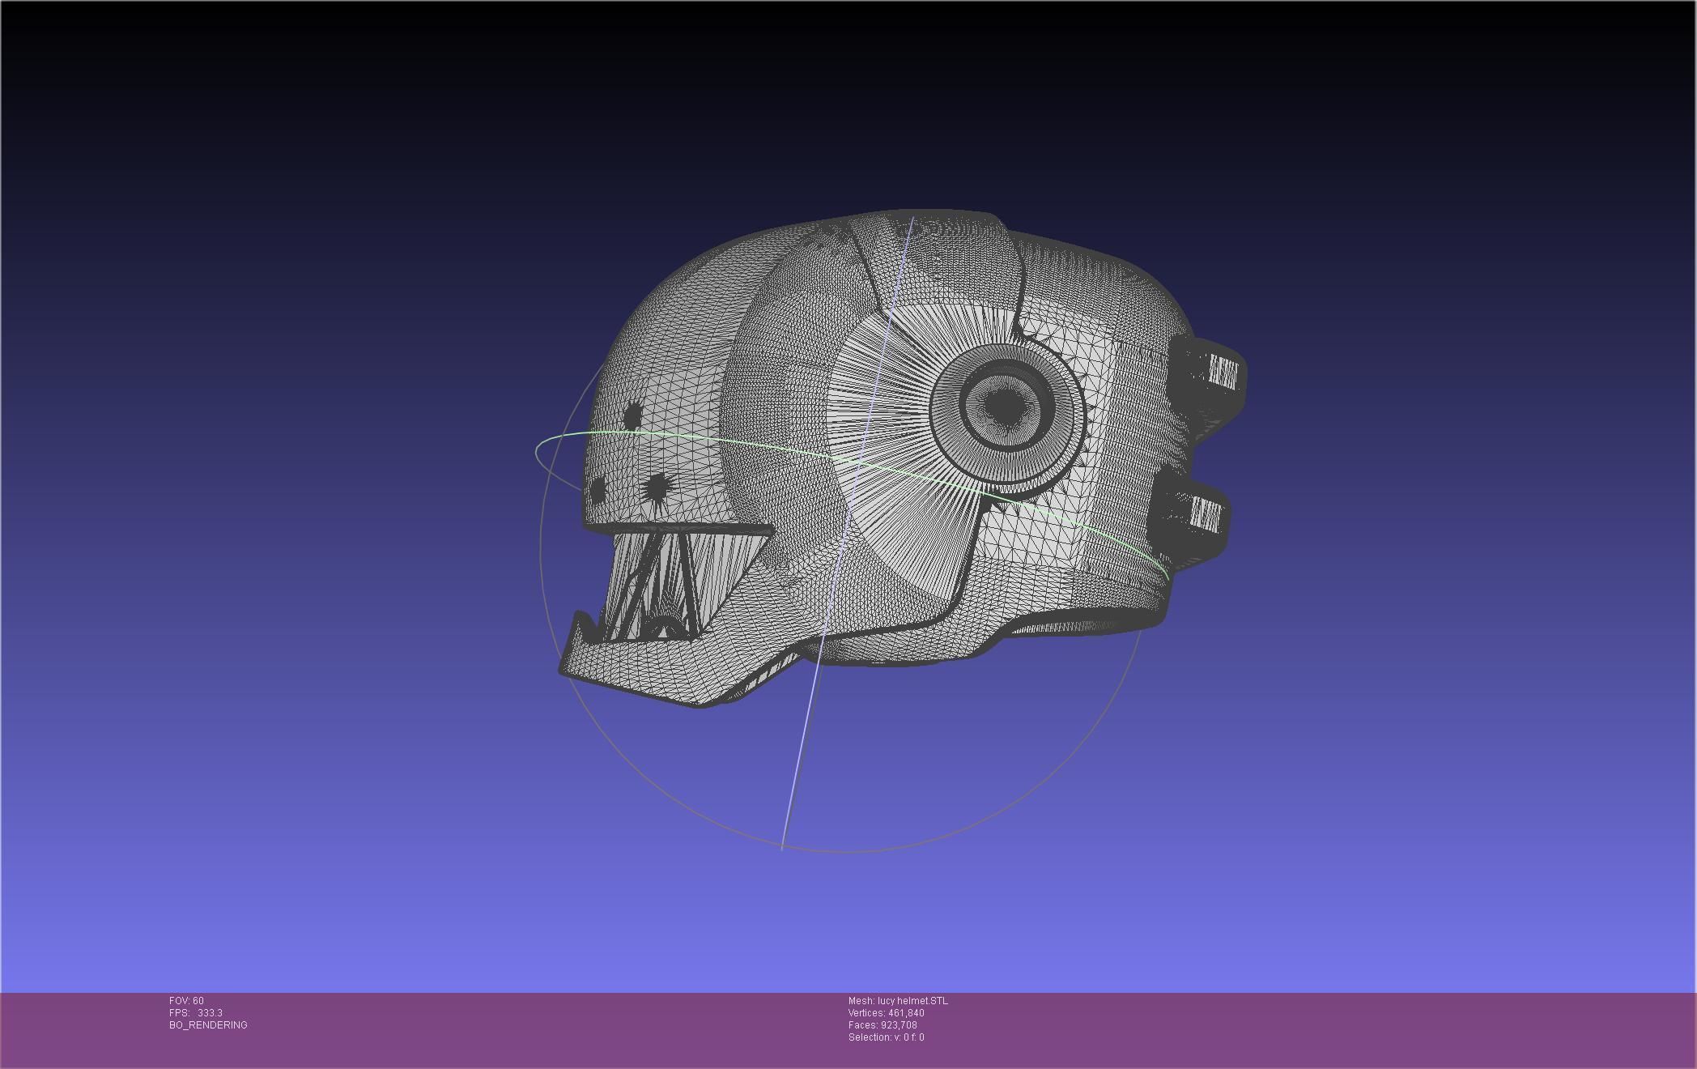Click the Selection: v: 0 f: 0 text

point(887,1037)
